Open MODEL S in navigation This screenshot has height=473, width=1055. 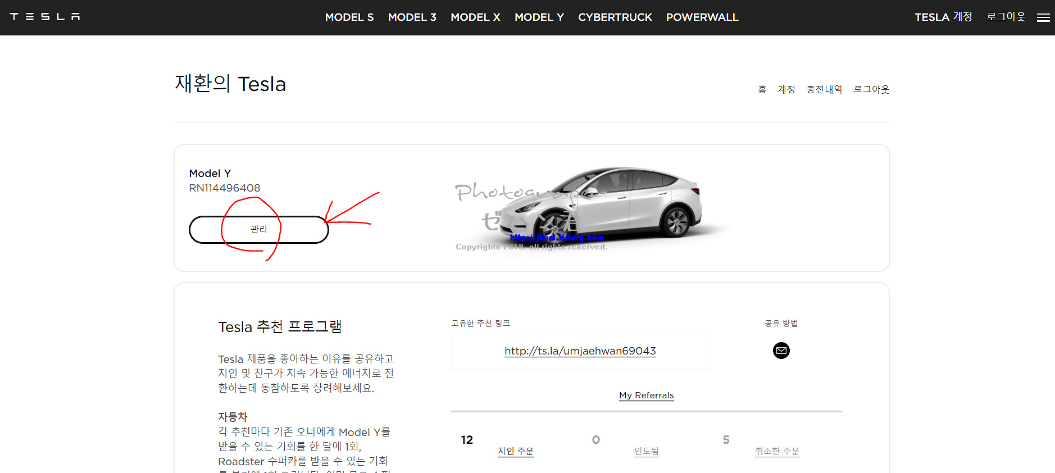349,17
